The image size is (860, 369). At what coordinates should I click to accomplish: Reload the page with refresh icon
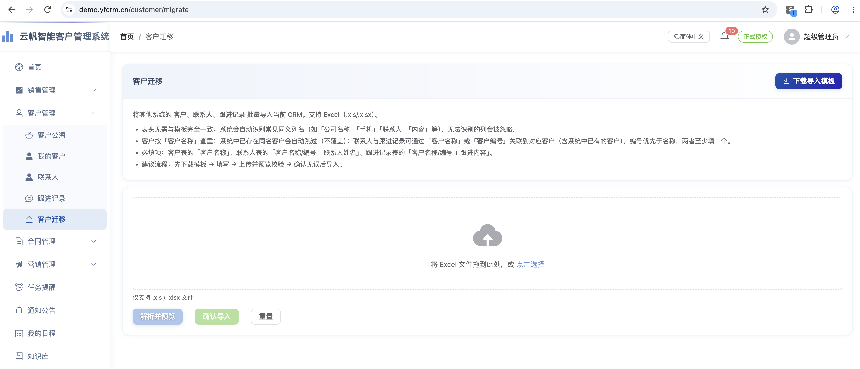click(x=48, y=10)
